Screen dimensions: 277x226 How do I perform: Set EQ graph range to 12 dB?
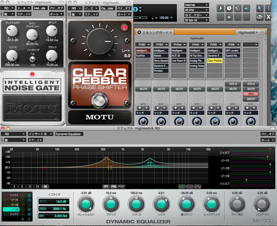[x=30, y=187]
